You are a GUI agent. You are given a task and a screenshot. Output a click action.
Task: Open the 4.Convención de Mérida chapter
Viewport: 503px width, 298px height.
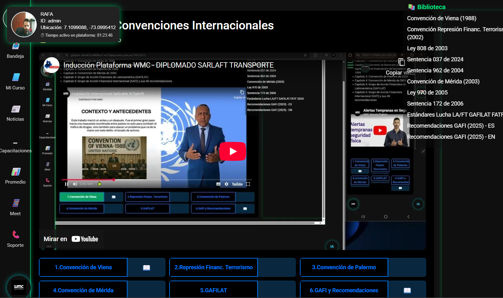point(83,290)
